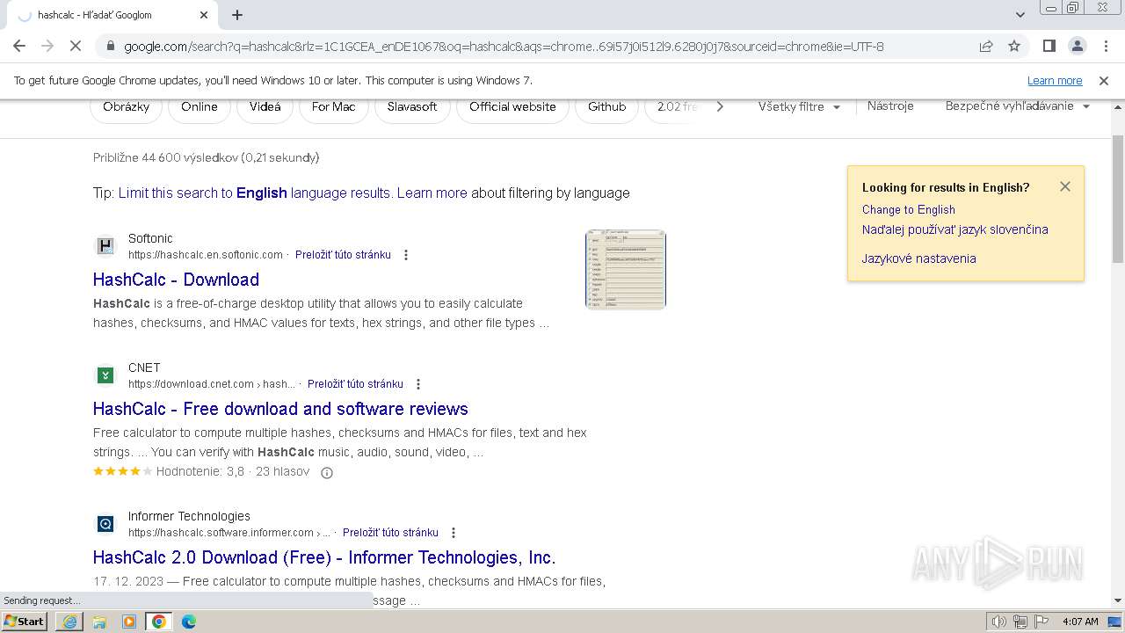Share this page icon in address bar

click(986, 47)
